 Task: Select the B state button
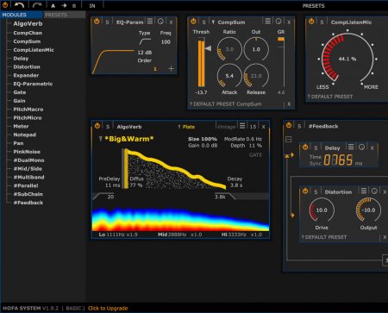[x=74, y=6]
